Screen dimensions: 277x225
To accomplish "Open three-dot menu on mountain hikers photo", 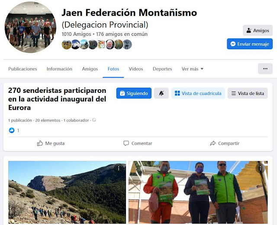I will [119, 168].
